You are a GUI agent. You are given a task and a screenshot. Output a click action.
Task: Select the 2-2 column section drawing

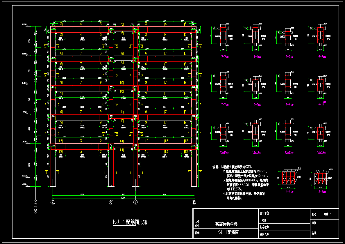point(321,178)
